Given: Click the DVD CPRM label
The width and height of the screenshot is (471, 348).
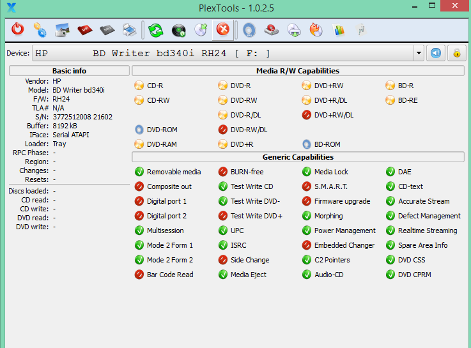Looking at the screenshot, I should point(415,275).
